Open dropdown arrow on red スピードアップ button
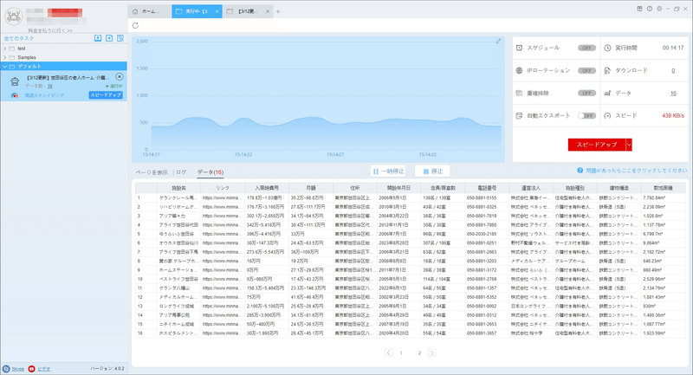 pos(629,145)
